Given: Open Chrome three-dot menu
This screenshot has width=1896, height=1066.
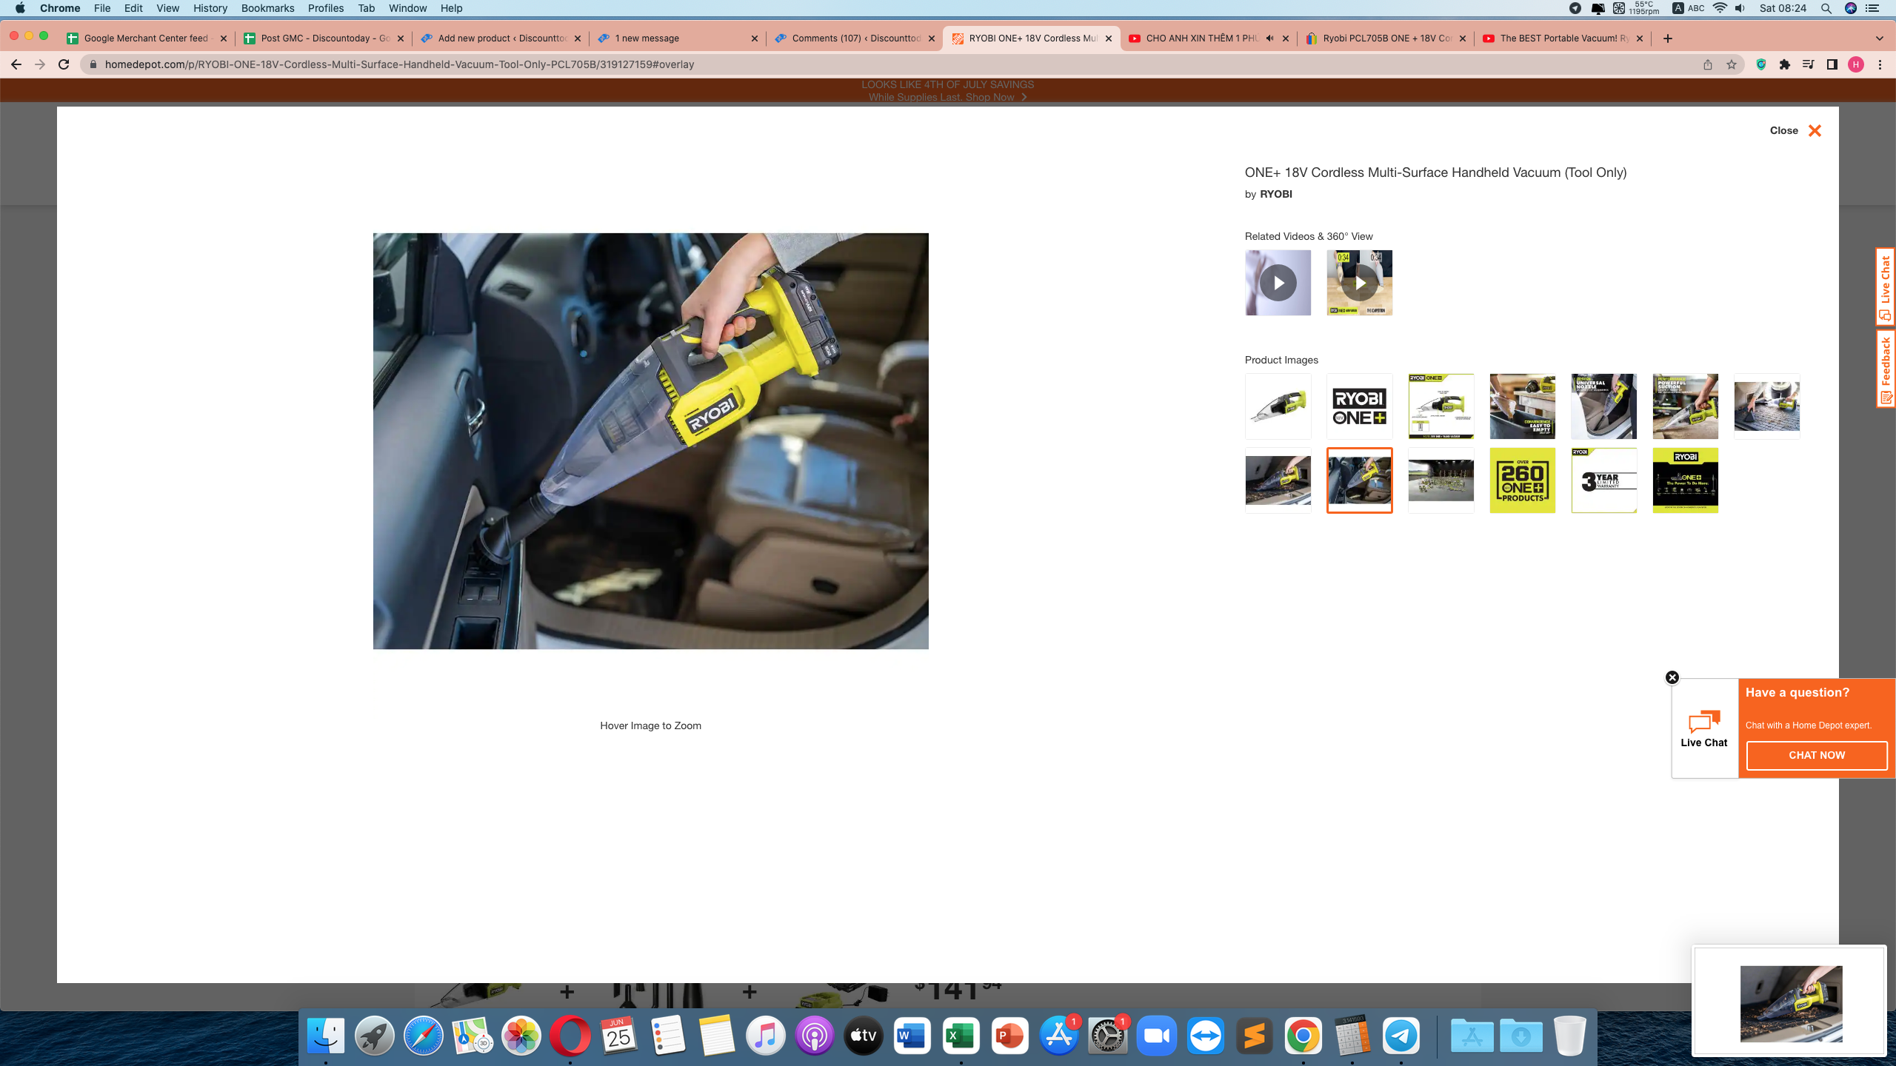Looking at the screenshot, I should (x=1880, y=64).
